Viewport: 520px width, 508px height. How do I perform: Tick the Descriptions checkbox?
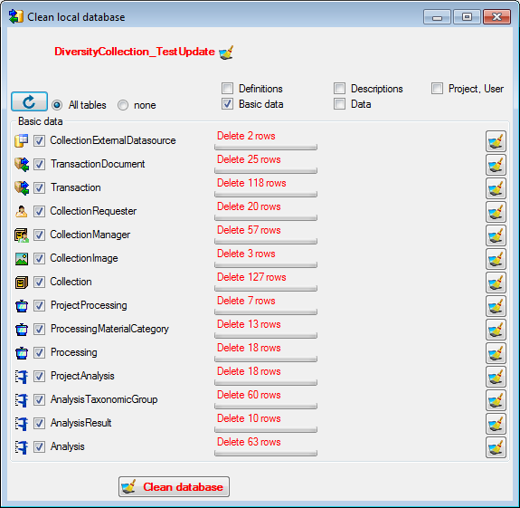[340, 89]
